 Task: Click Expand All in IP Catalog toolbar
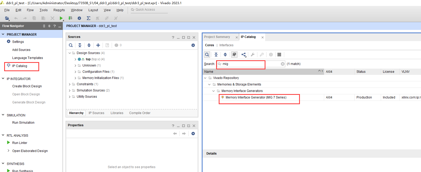tap(225, 55)
